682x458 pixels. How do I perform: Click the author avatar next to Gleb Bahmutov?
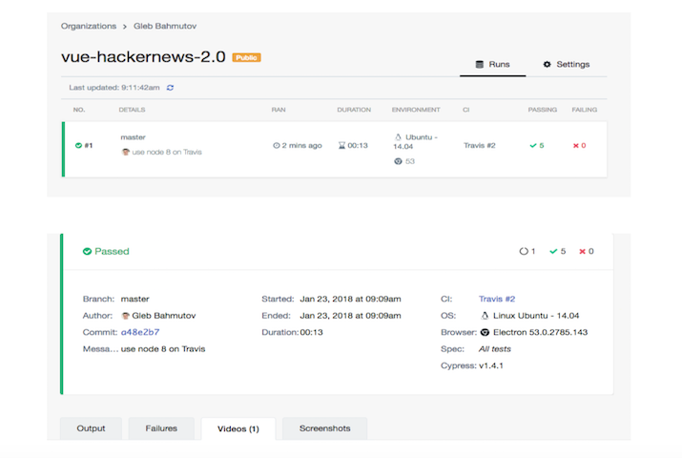point(126,316)
